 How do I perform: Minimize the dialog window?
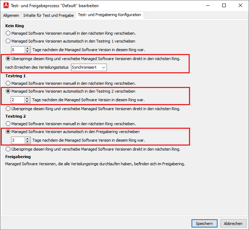[208, 6]
